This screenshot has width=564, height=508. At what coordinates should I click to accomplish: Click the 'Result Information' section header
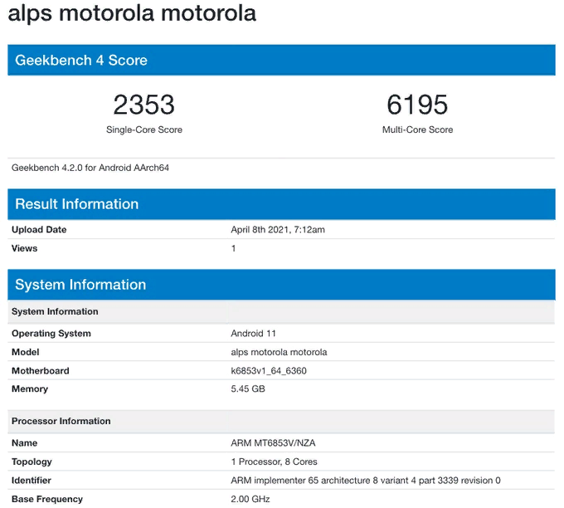(x=281, y=204)
